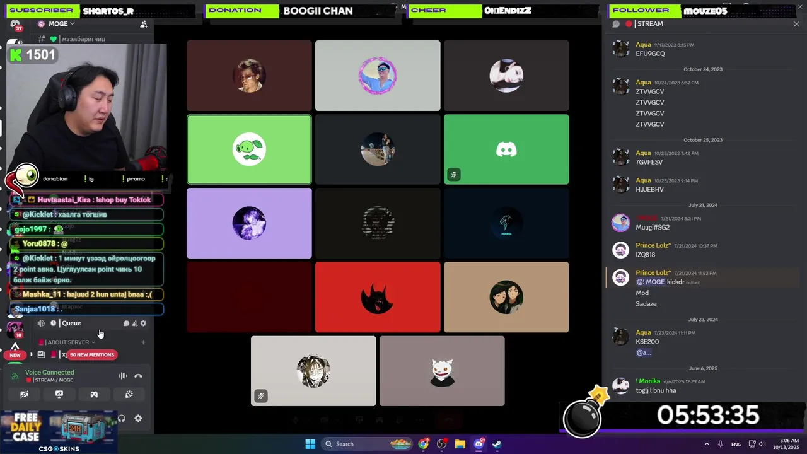
Task: Jump to the 50 new mentions
Action: (x=92, y=355)
